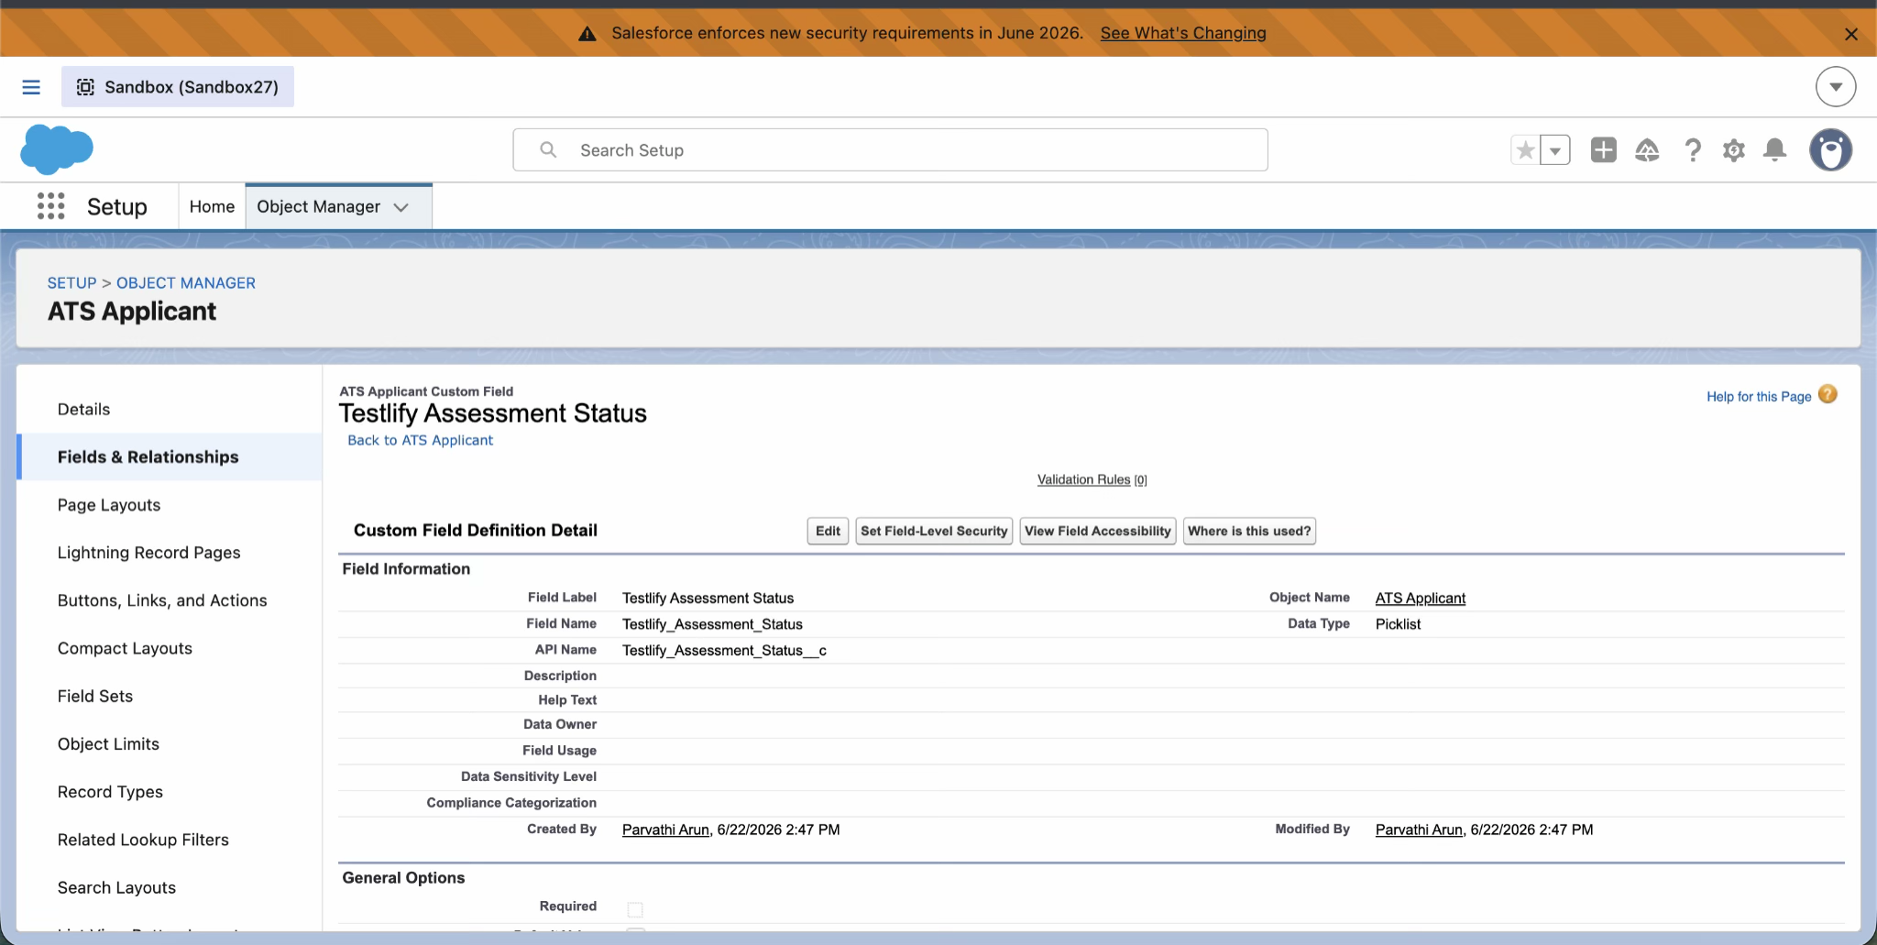
Task: Open Lightning Record Pages
Action: pyautogui.click(x=148, y=553)
